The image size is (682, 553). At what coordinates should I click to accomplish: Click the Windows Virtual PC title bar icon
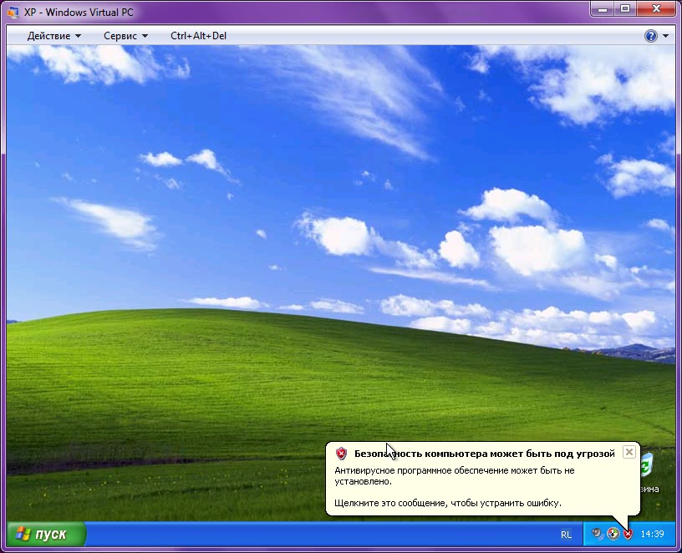[x=13, y=13]
